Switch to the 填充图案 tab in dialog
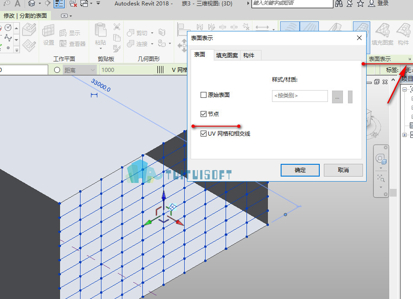This screenshot has width=413, height=299. 227,56
